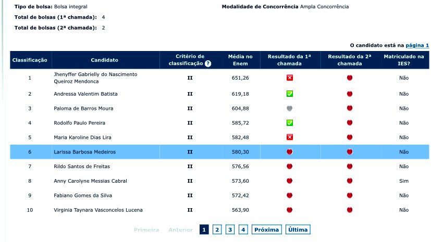Click the Resultado da 2ª chamada header
The image size is (431, 242).
350,60
